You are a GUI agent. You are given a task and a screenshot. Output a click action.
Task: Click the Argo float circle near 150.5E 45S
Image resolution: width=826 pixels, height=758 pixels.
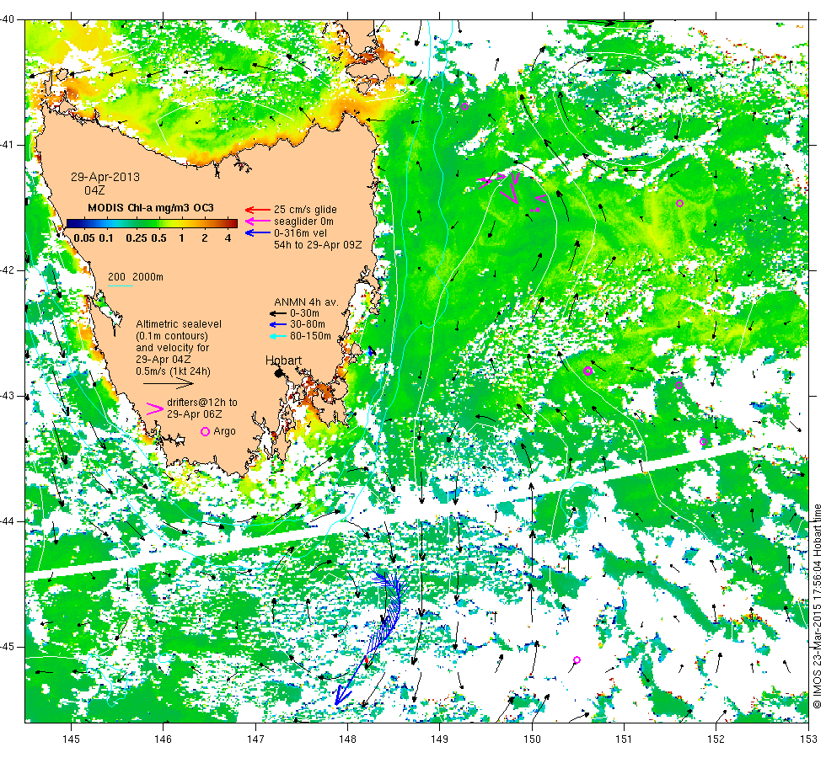pos(577,660)
